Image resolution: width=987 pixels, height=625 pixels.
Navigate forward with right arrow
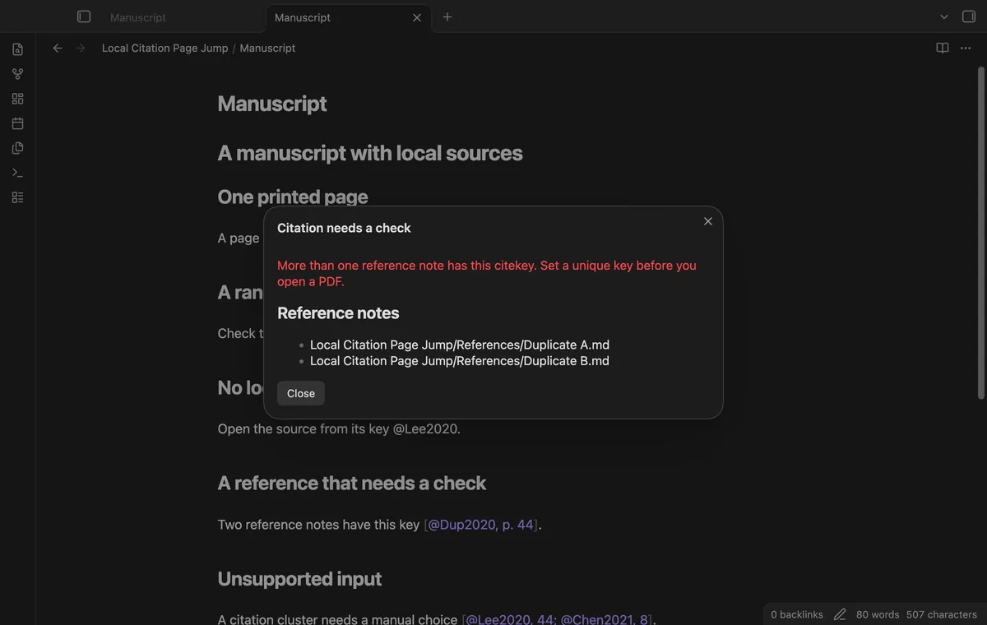click(81, 48)
